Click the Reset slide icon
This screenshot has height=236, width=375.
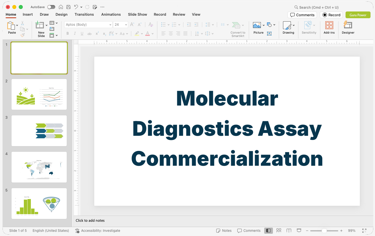click(x=52, y=29)
